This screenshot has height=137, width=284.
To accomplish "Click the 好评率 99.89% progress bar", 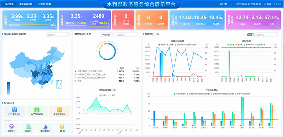I will pyautogui.click(x=76, y=25).
